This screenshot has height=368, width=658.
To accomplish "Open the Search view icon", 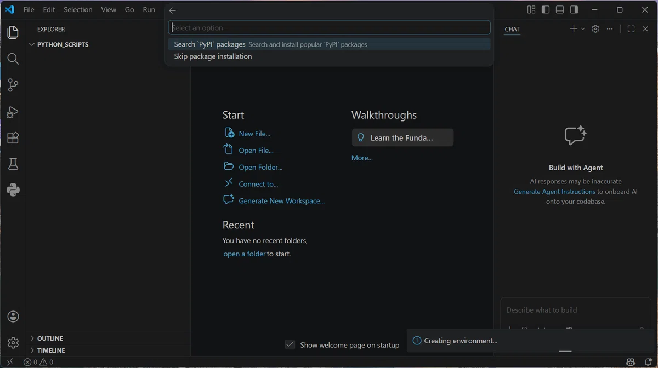I will (13, 59).
